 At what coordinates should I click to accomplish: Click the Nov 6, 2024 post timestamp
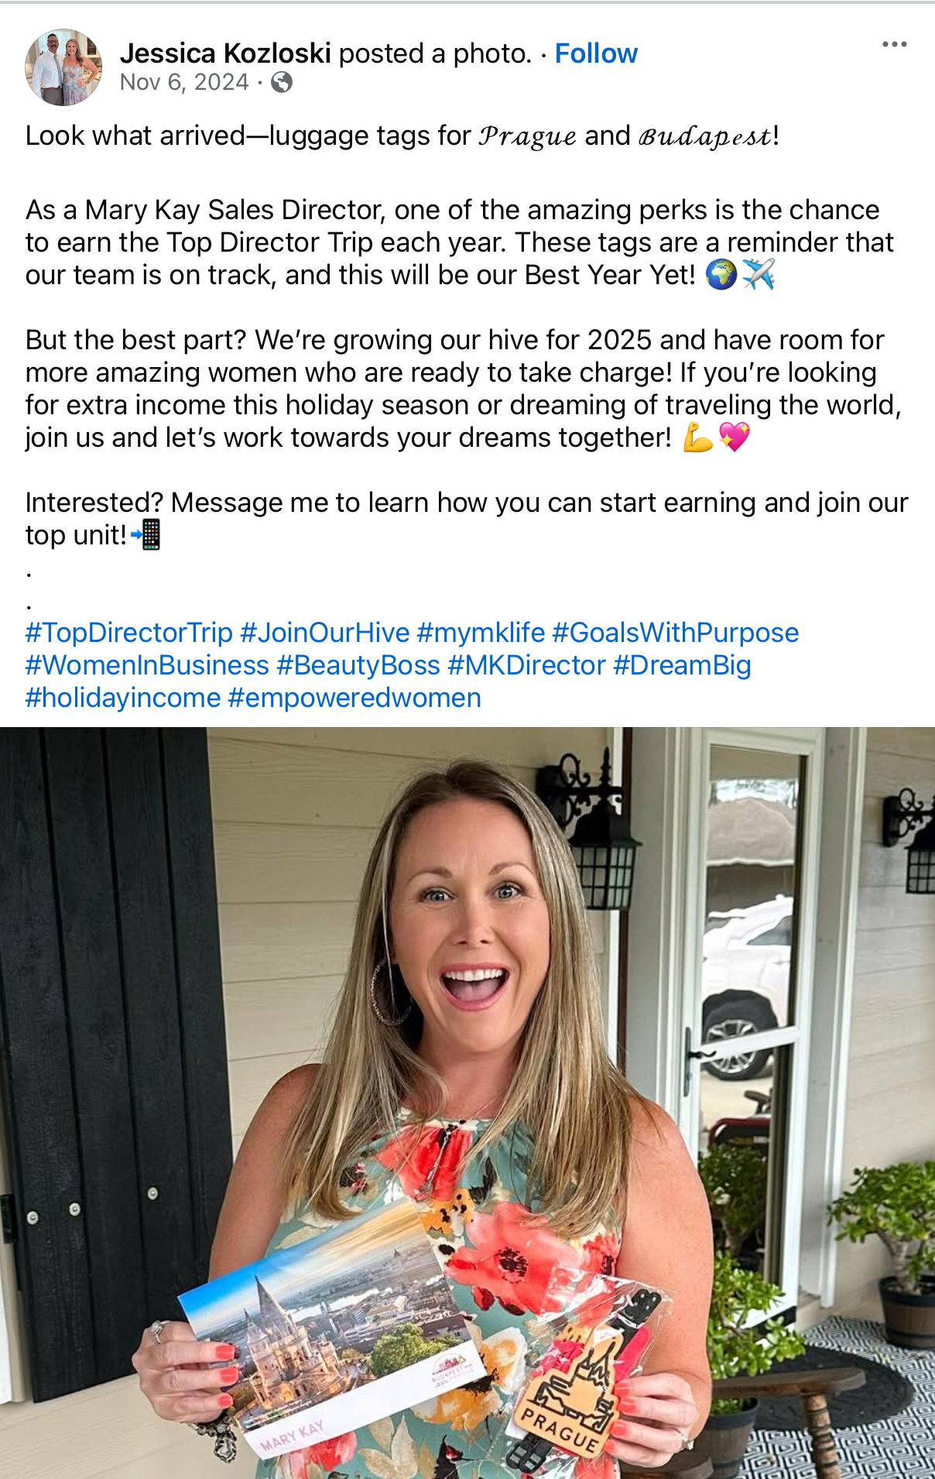point(184,82)
